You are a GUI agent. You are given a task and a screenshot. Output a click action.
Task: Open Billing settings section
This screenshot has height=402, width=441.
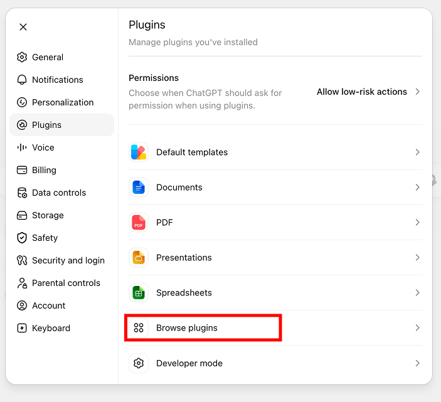point(62,170)
